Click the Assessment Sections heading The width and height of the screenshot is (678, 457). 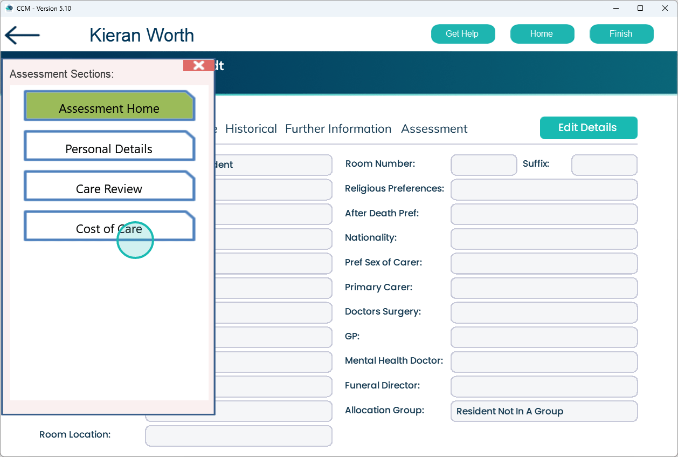(62, 74)
